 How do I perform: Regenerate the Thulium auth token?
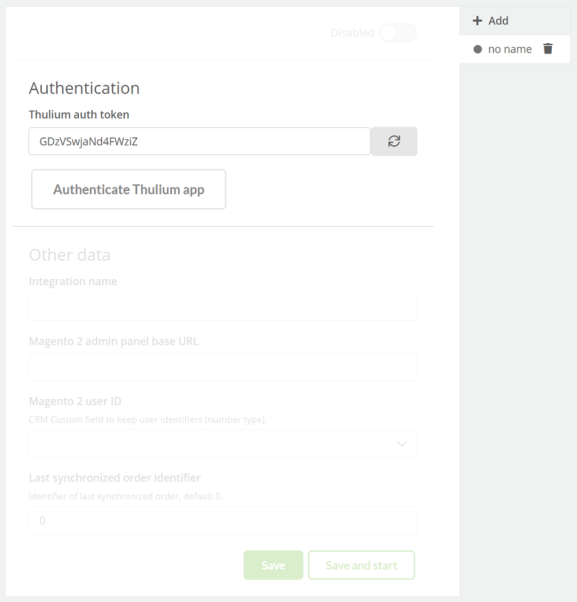click(x=394, y=141)
